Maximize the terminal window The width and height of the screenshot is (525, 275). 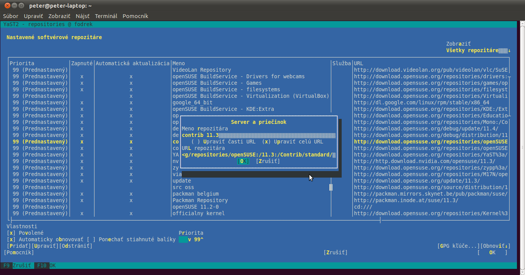pos(22,5)
